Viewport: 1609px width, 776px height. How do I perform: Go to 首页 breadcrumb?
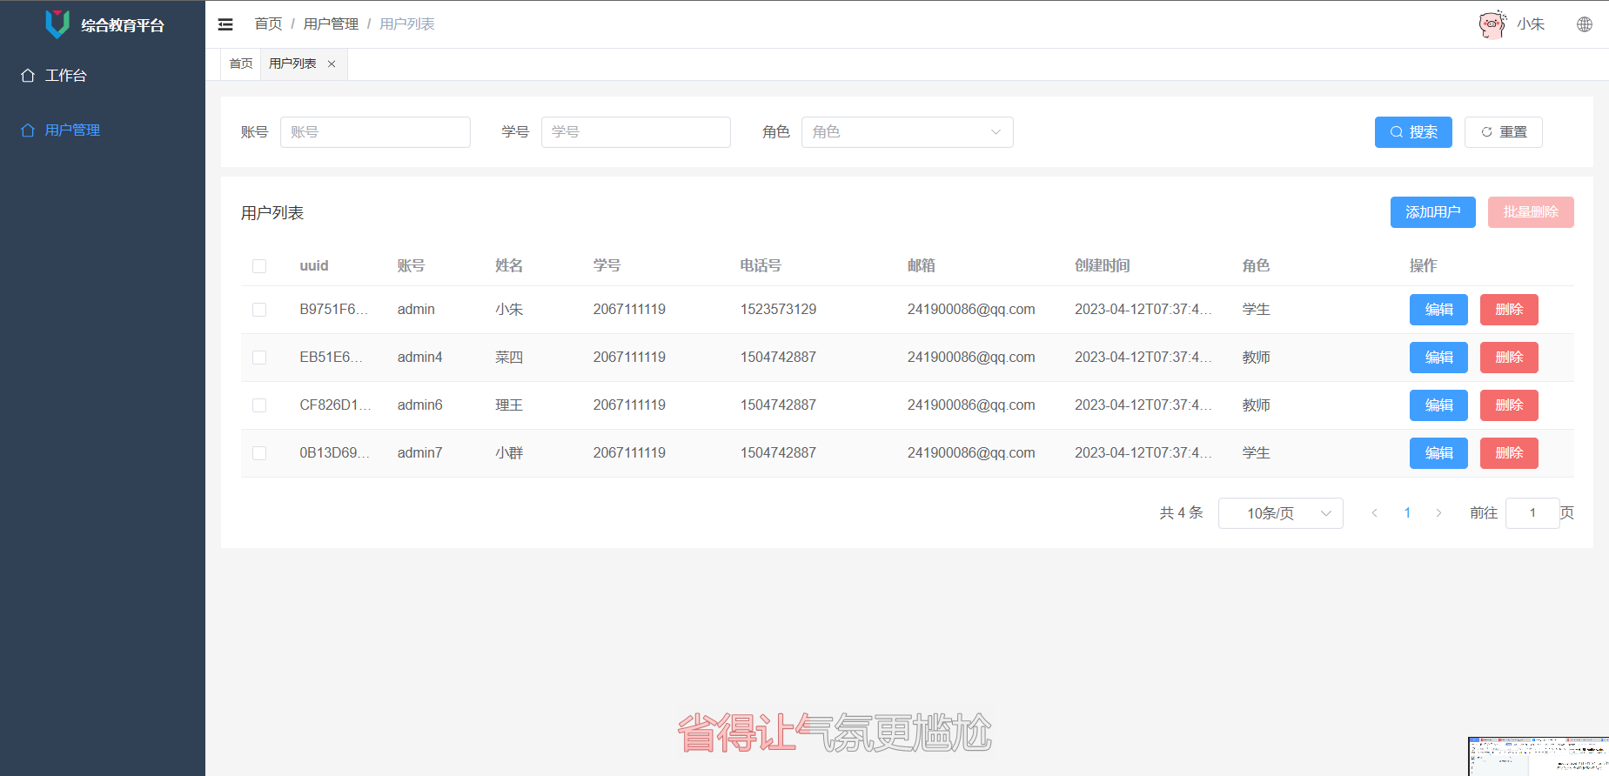(268, 24)
